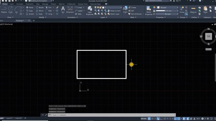Activate the Copy tool

29,11
